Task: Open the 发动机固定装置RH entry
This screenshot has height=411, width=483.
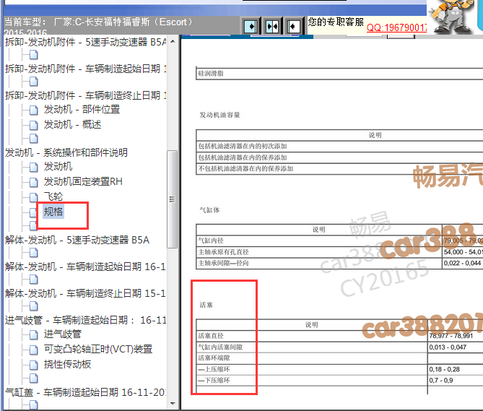Action: point(83,181)
